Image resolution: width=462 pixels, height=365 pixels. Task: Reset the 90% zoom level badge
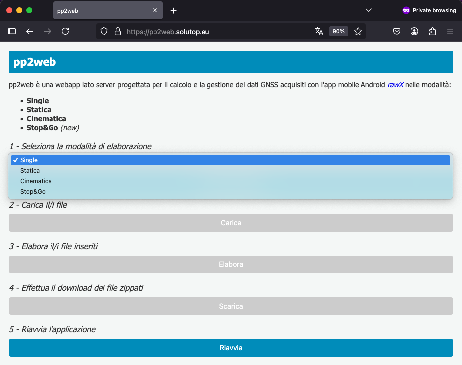(x=339, y=31)
